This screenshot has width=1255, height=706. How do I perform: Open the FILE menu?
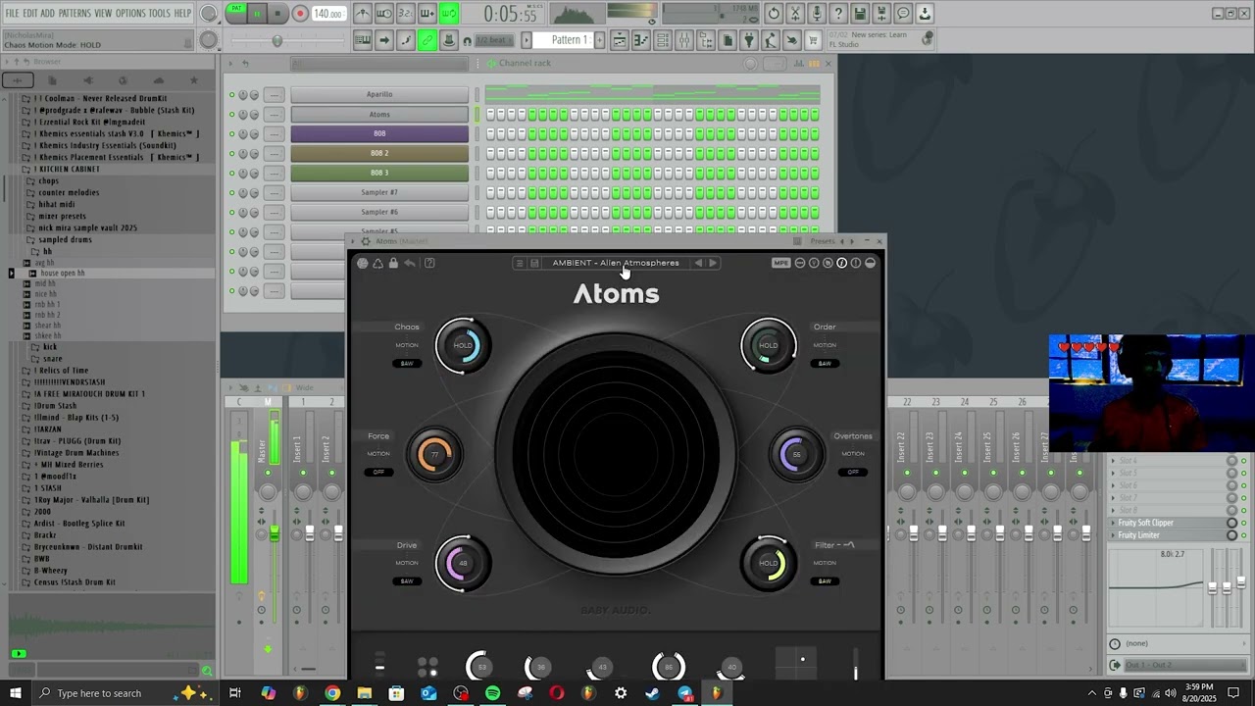point(12,14)
